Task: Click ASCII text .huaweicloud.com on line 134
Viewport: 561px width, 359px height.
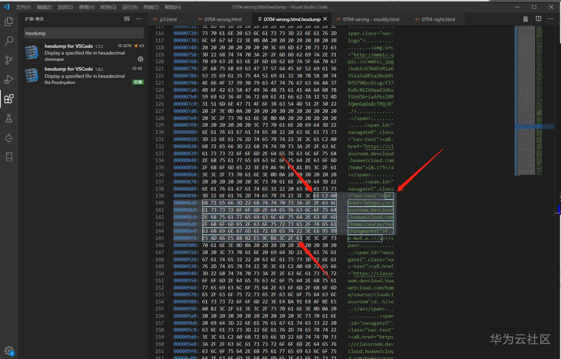Action: [x=371, y=161]
